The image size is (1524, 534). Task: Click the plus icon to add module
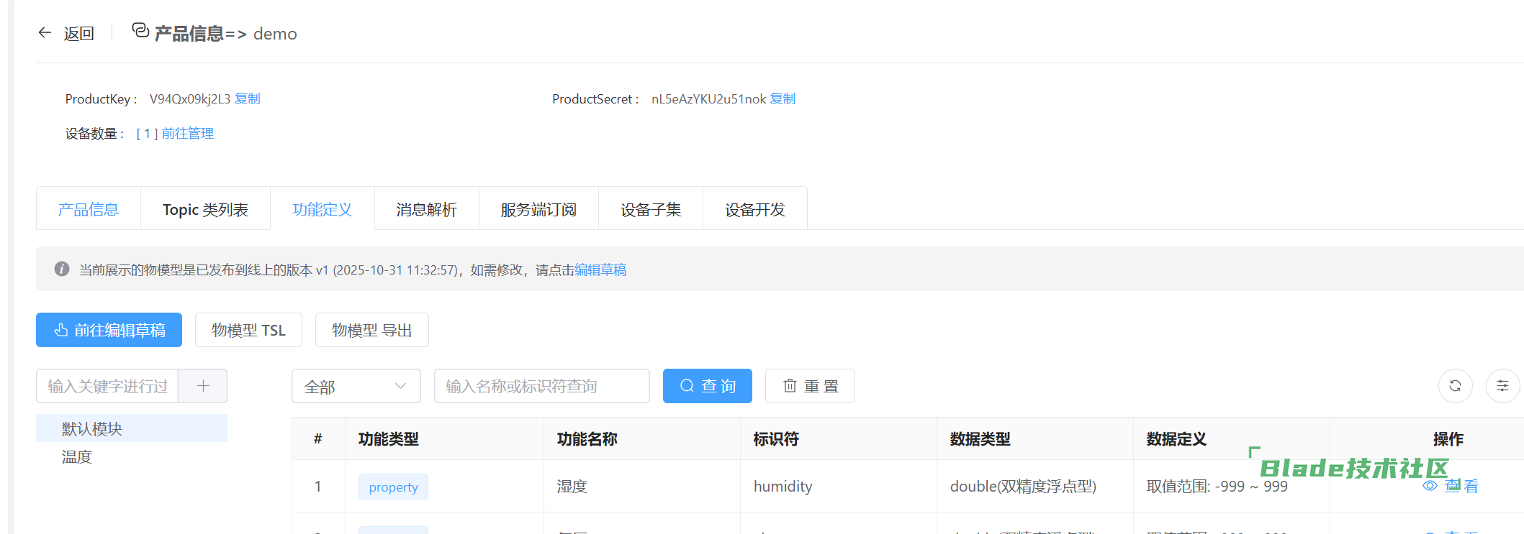[203, 386]
